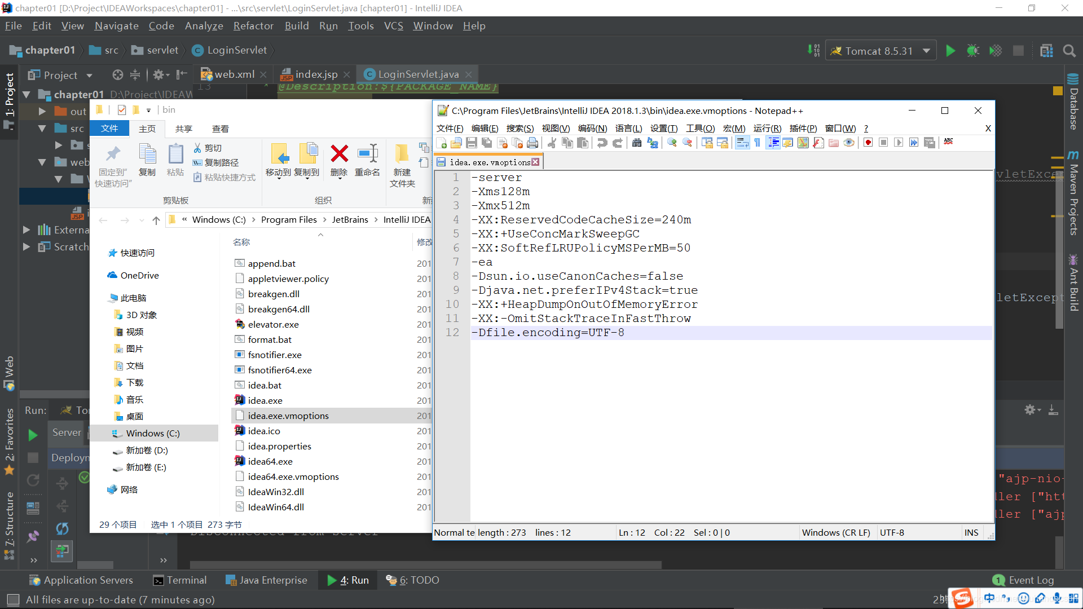
Task: Collapse the chapter01 project tree node
Action: pyautogui.click(x=27, y=95)
